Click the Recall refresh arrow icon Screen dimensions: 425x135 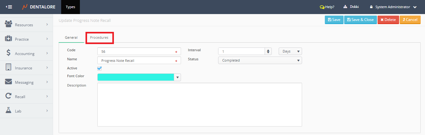pos(8,96)
